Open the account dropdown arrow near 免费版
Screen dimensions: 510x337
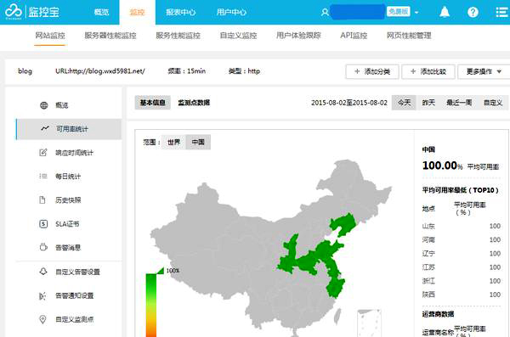(416, 13)
